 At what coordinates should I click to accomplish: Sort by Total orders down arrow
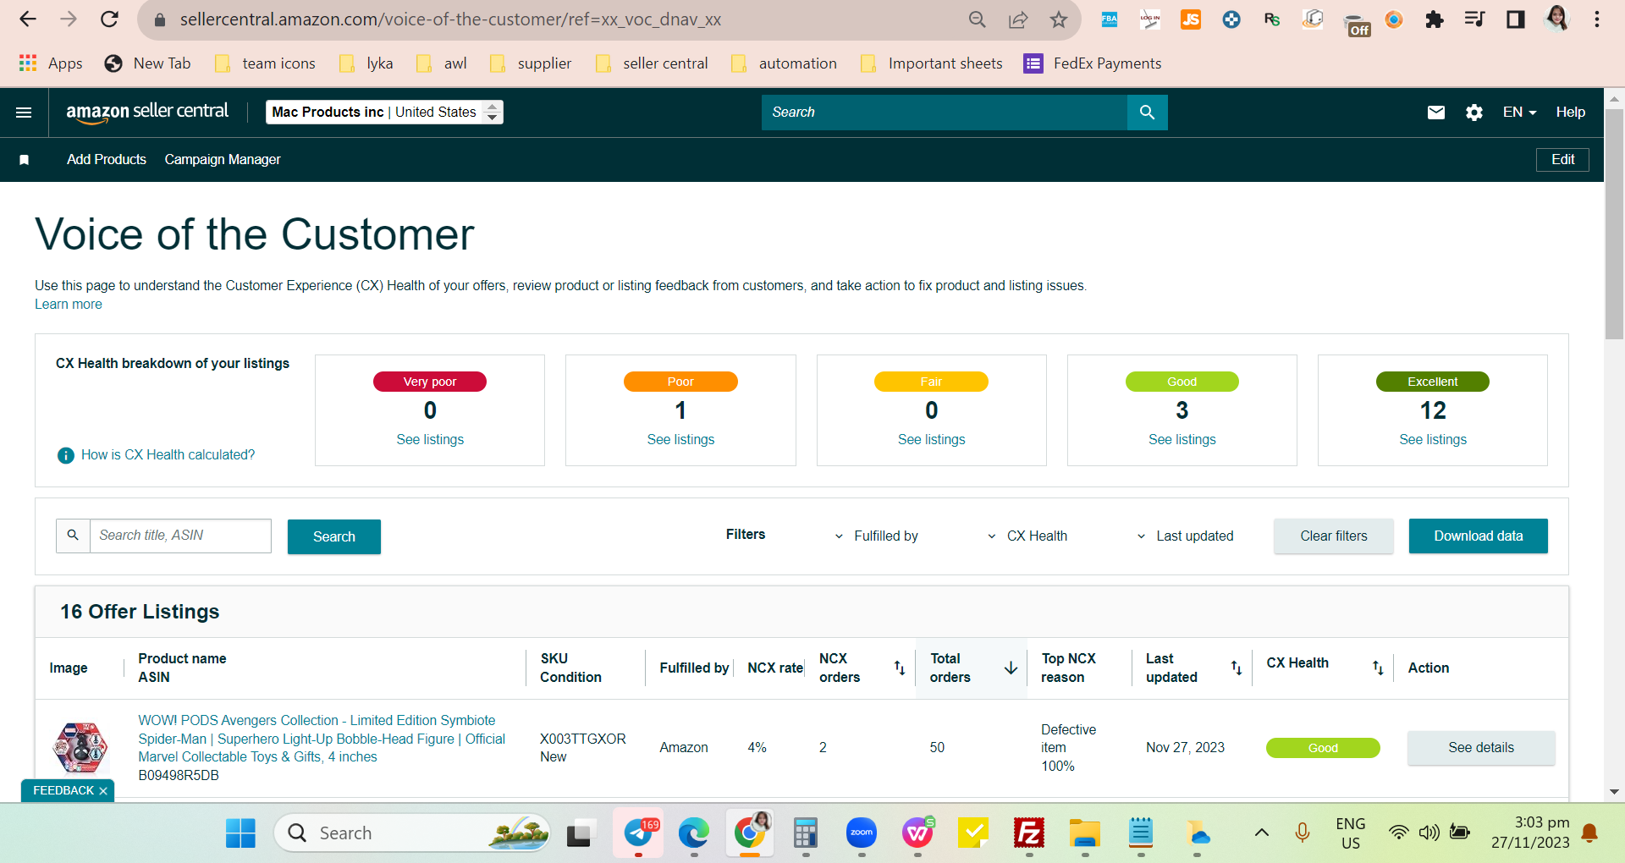click(1011, 668)
